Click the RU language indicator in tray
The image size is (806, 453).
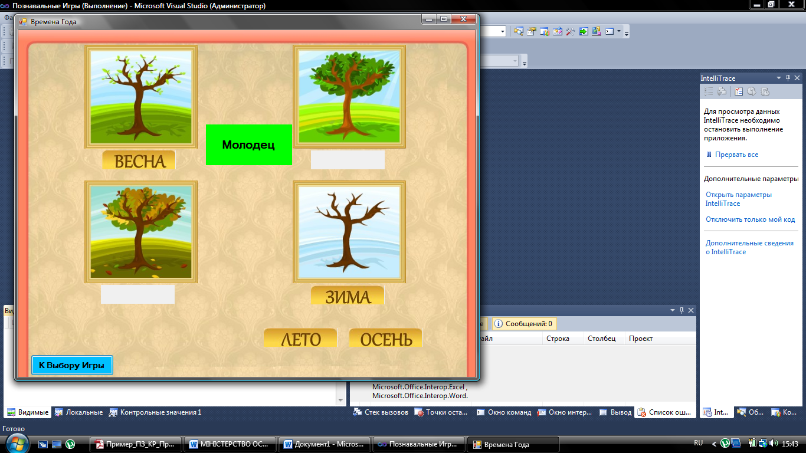699,443
